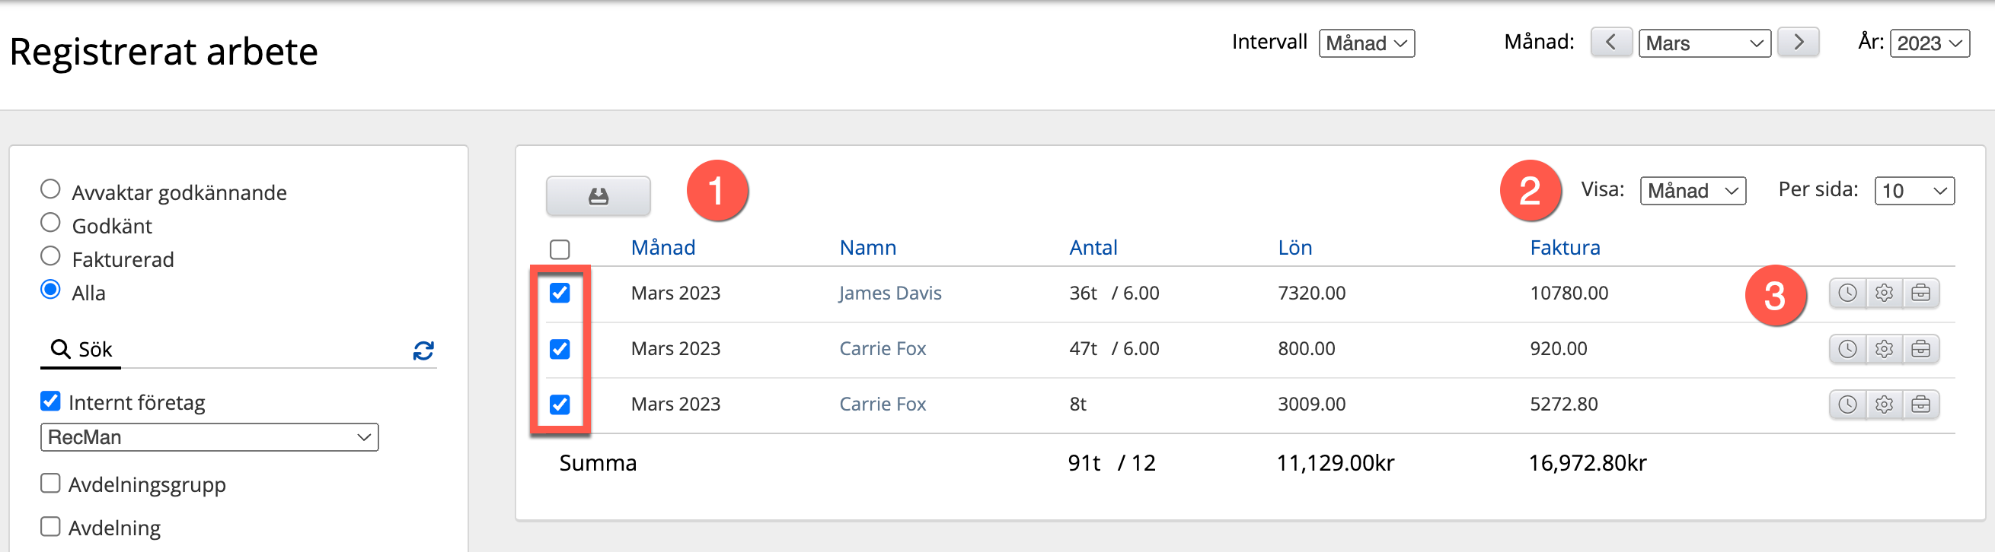Expand the Per sida dropdown
Image resolution: width=1995 pixels, height=552 pixels.
click(x=1914, y=191)
